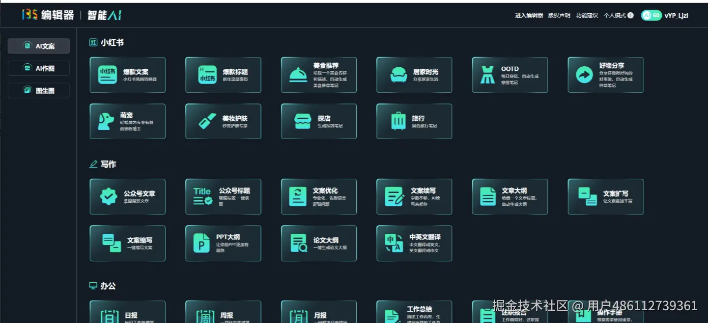Select the 中英文翻译 translate icon

394,244
